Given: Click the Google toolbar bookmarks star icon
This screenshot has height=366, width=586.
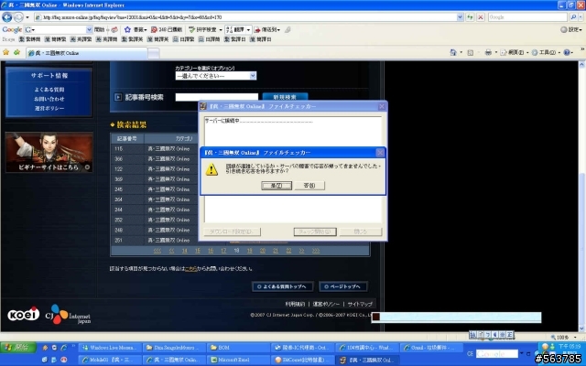Looking at the screenshot, I should click(127, 29).
